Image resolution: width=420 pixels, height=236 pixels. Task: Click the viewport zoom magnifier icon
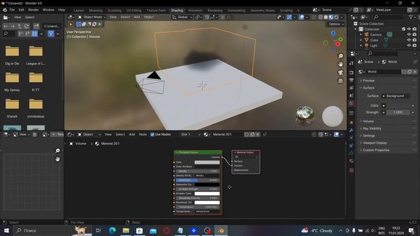341,56
